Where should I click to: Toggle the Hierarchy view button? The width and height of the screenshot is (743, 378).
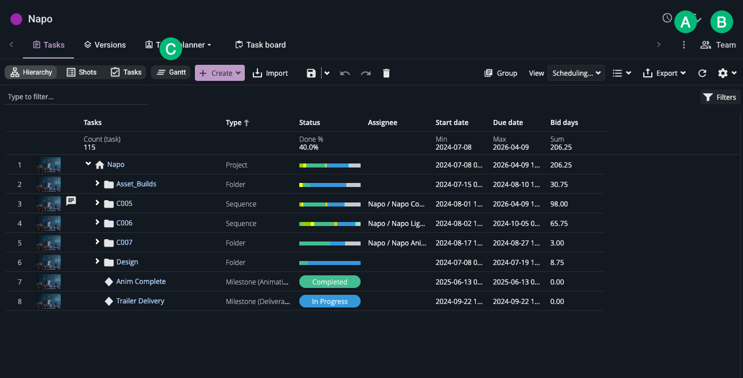click(x=31, y=72)
